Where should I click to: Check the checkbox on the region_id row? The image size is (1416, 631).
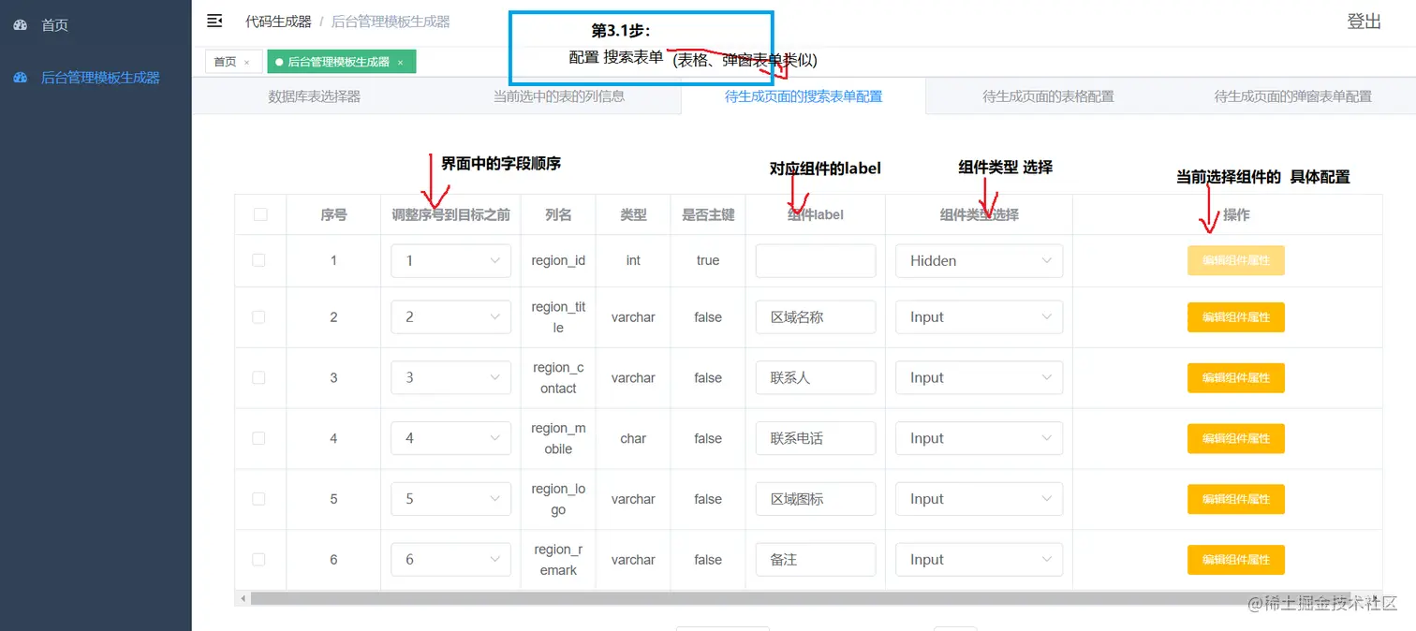259,260
